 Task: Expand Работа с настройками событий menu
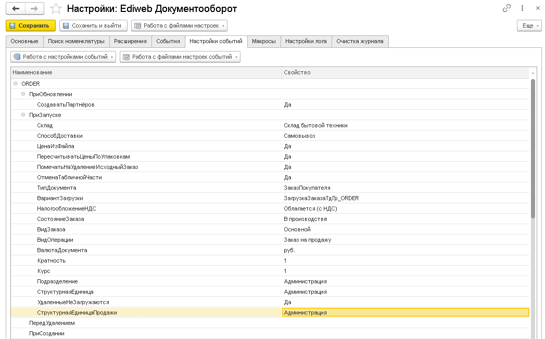point(63,57)
